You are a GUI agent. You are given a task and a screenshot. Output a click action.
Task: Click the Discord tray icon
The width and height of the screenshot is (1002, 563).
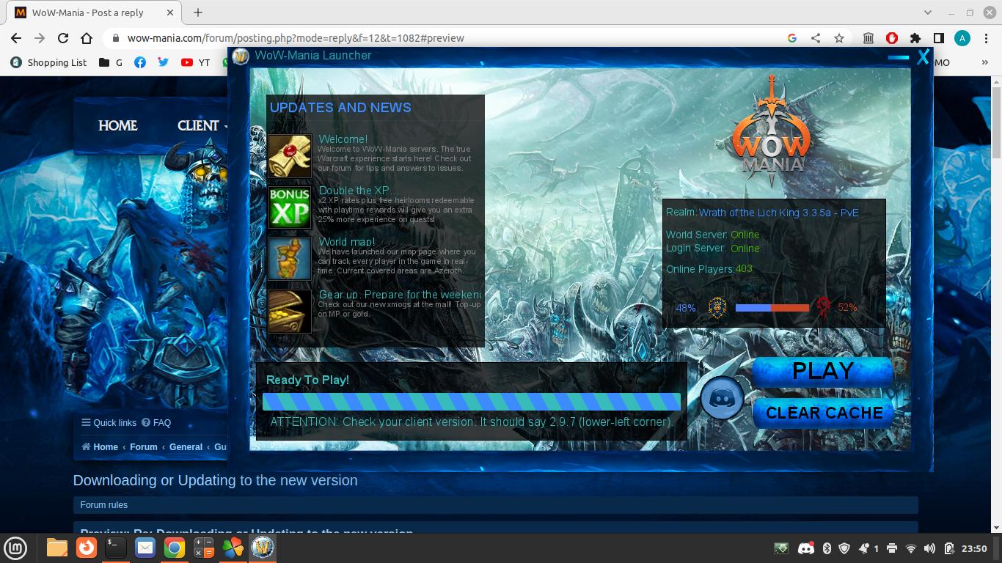[x=805, y=548]
